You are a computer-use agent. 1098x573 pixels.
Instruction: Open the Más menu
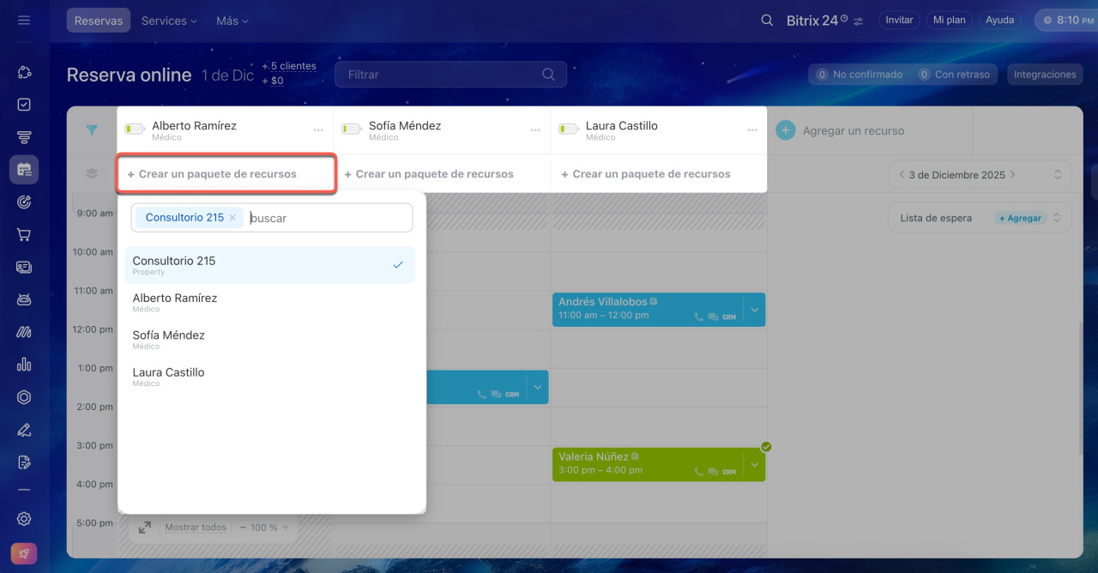point(232,21)
